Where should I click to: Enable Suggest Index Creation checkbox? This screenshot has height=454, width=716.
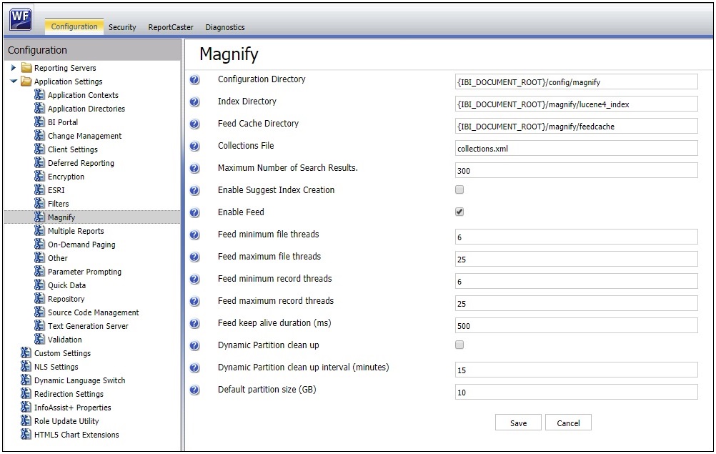point(459,189)
